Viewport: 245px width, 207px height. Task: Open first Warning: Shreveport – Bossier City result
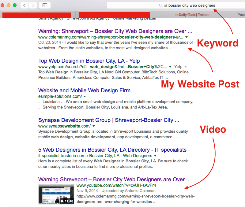115,31
